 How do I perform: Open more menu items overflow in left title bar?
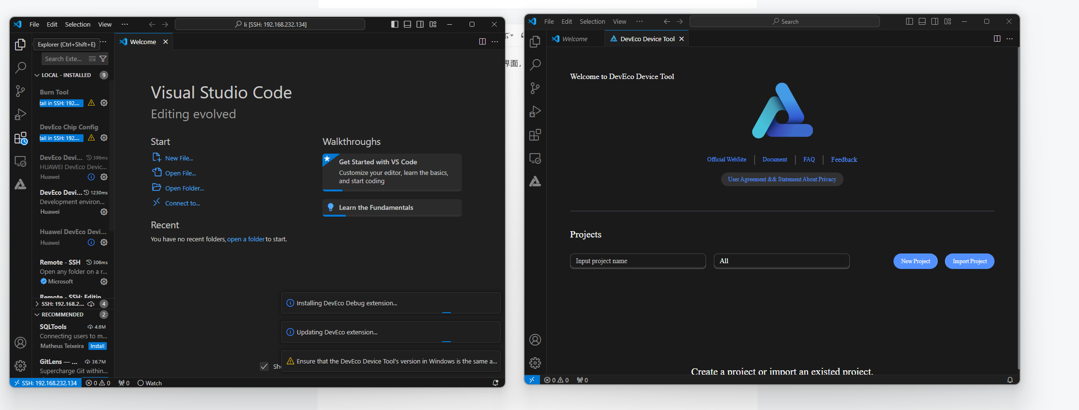click(x=125, y=24)
